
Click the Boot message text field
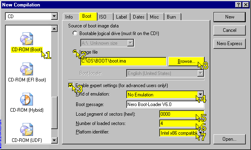165,104
